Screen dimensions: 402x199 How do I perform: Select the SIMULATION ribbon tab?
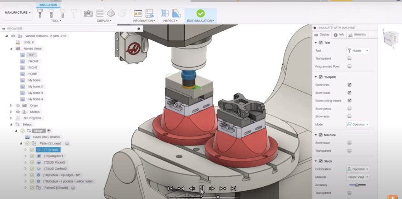(48, 5)
